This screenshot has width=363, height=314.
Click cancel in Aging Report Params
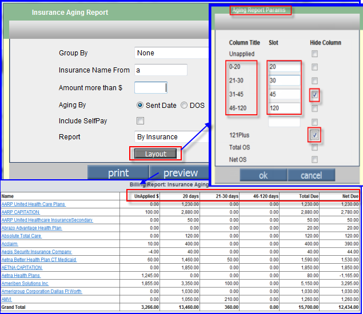pyautogui.click(x=311, y=175)
